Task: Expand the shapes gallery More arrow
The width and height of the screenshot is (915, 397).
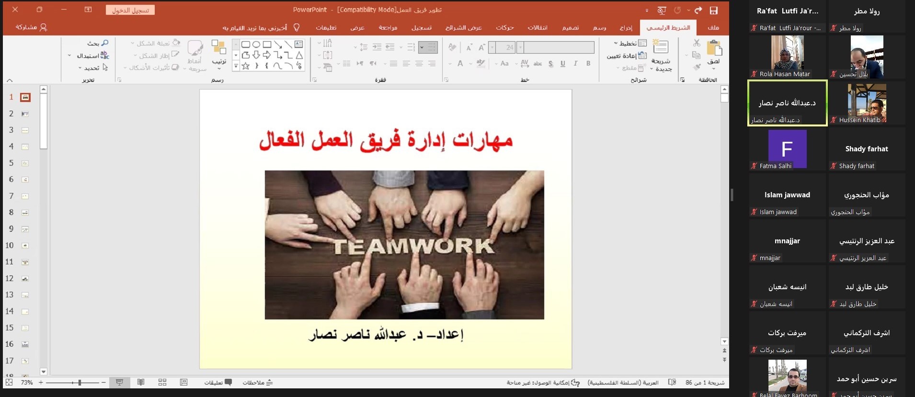Action: 236,67
